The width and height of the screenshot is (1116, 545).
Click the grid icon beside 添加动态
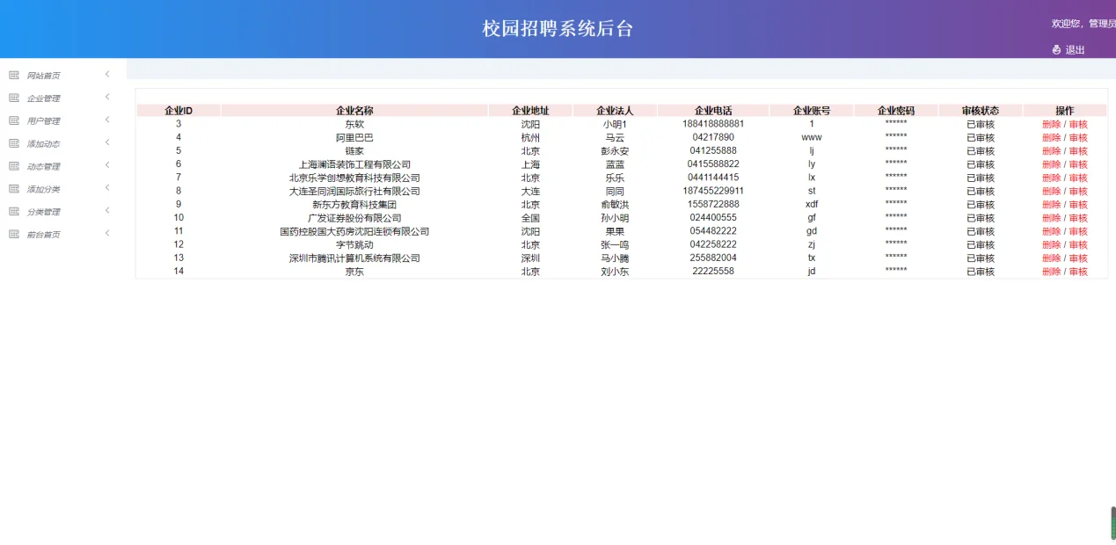point(13,143)
